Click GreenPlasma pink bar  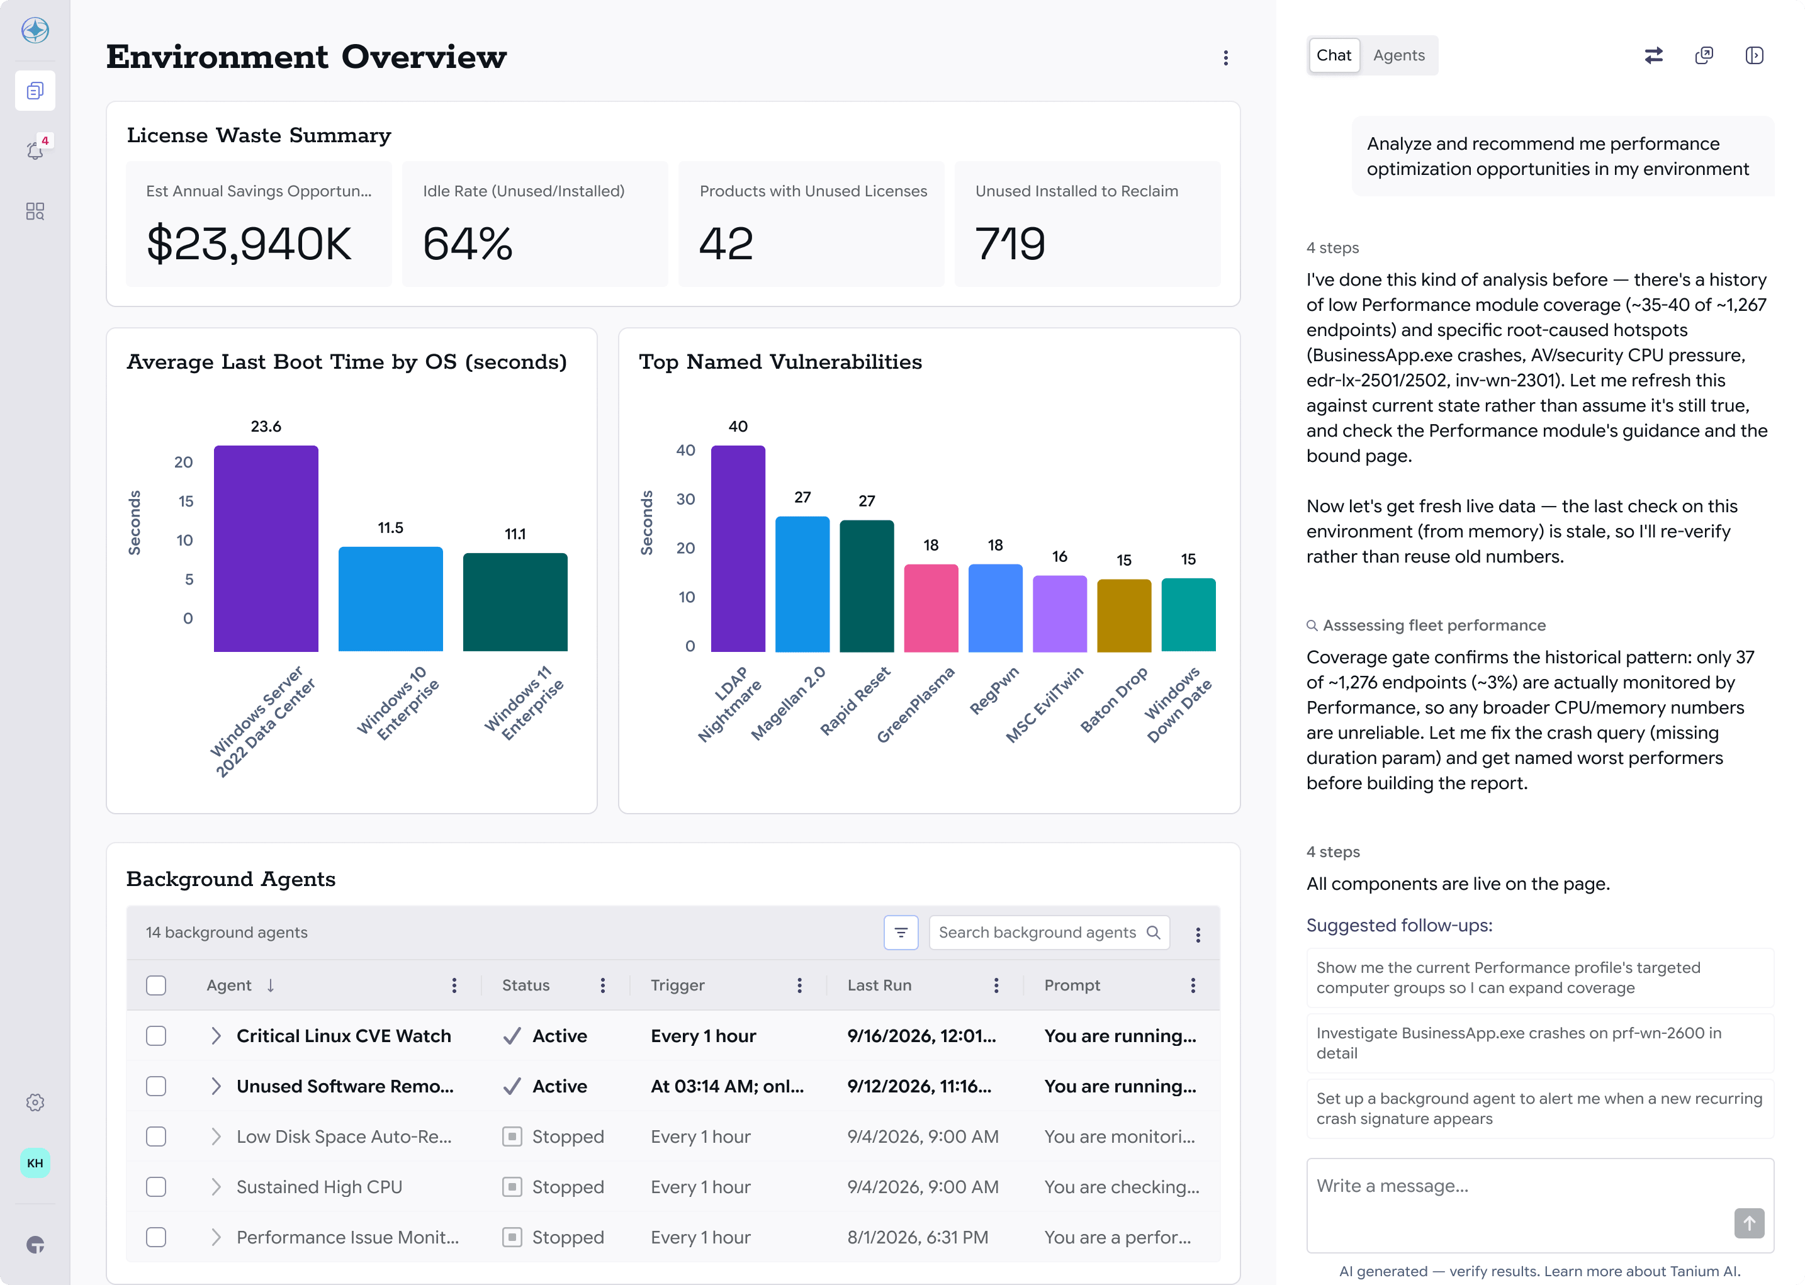(x=931, y=608)
